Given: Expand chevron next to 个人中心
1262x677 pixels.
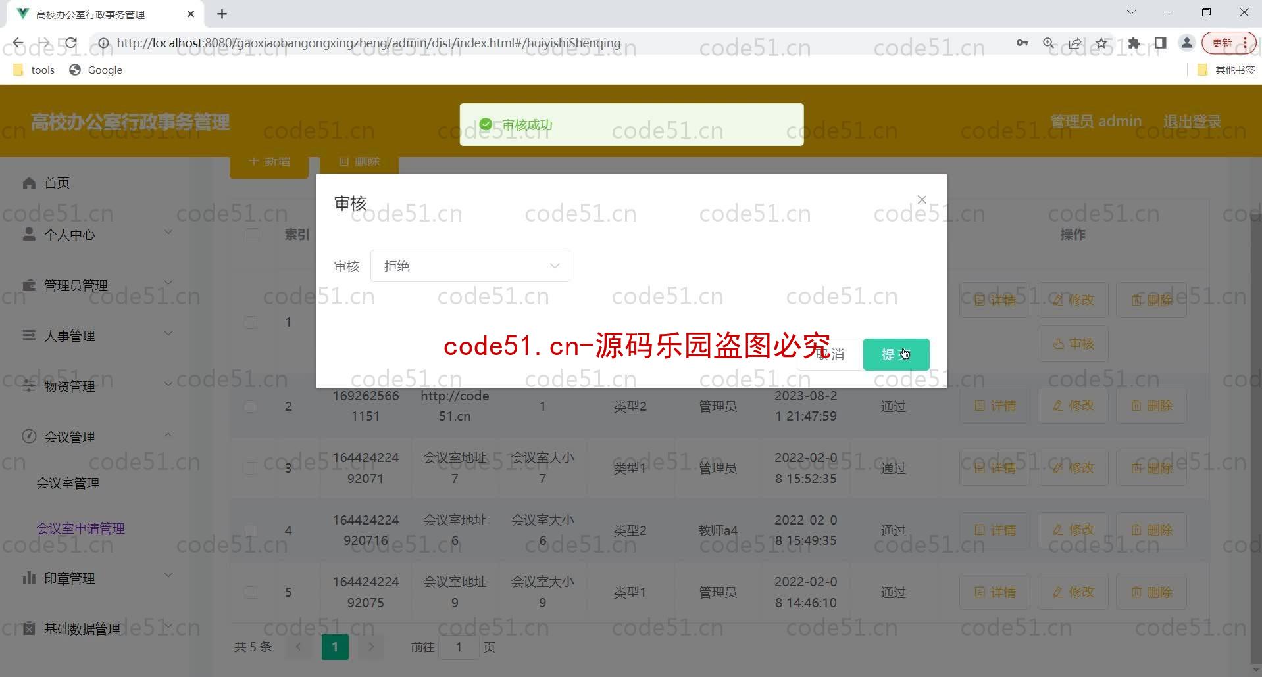Looking at the screenshot, I should (x=168, y=232).
